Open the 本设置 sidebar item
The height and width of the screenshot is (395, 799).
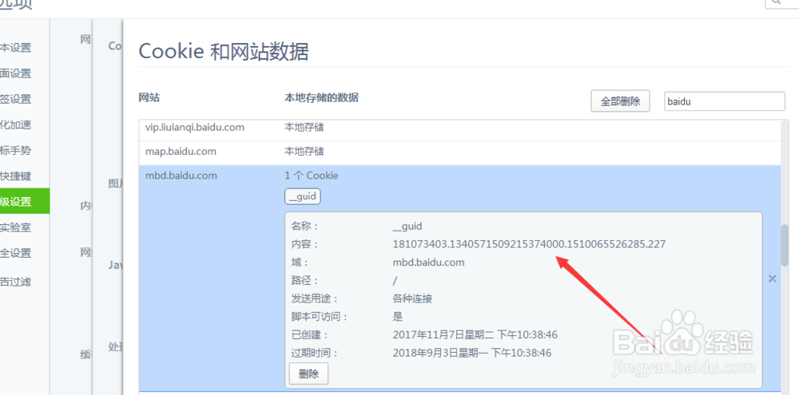[x=15, y=48]
